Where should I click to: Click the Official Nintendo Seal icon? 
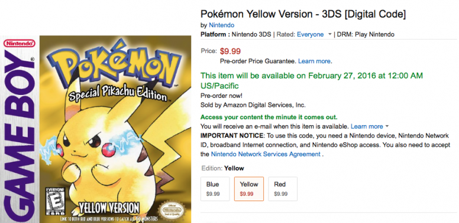click(172, 209)
